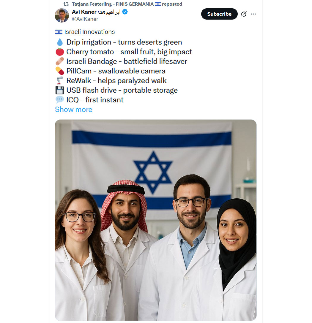312x323 pixels.
Task: Click the repost arrows icon above the post
Action: click(x=66, y=4)
